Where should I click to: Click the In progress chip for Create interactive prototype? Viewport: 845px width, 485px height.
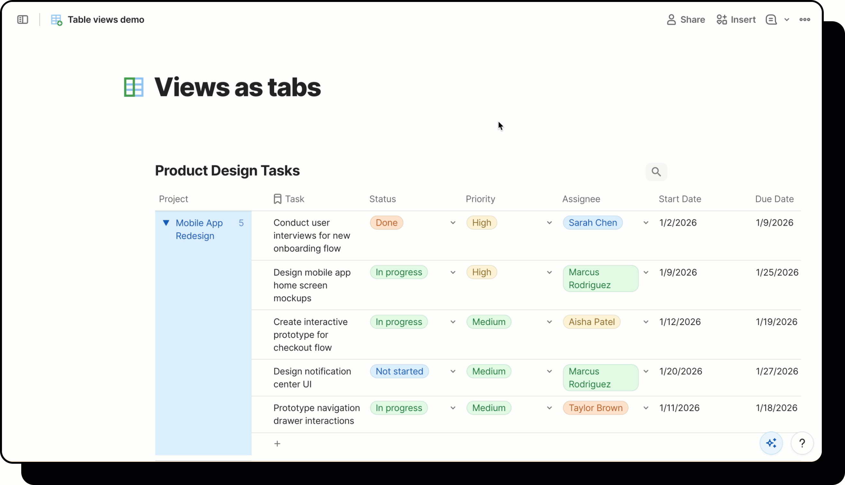coord(399,322)
